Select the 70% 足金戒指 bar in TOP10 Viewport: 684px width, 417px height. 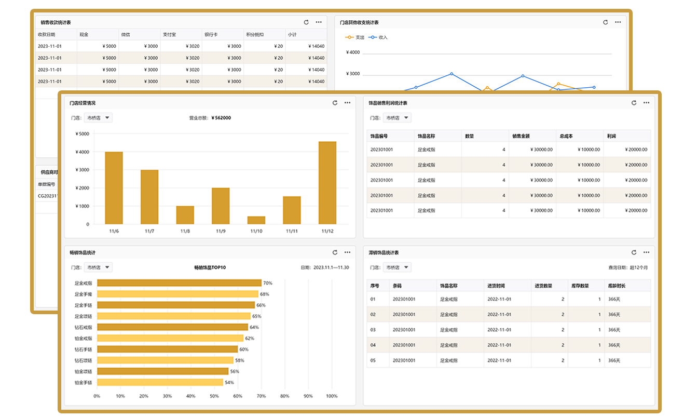point(179,283)
